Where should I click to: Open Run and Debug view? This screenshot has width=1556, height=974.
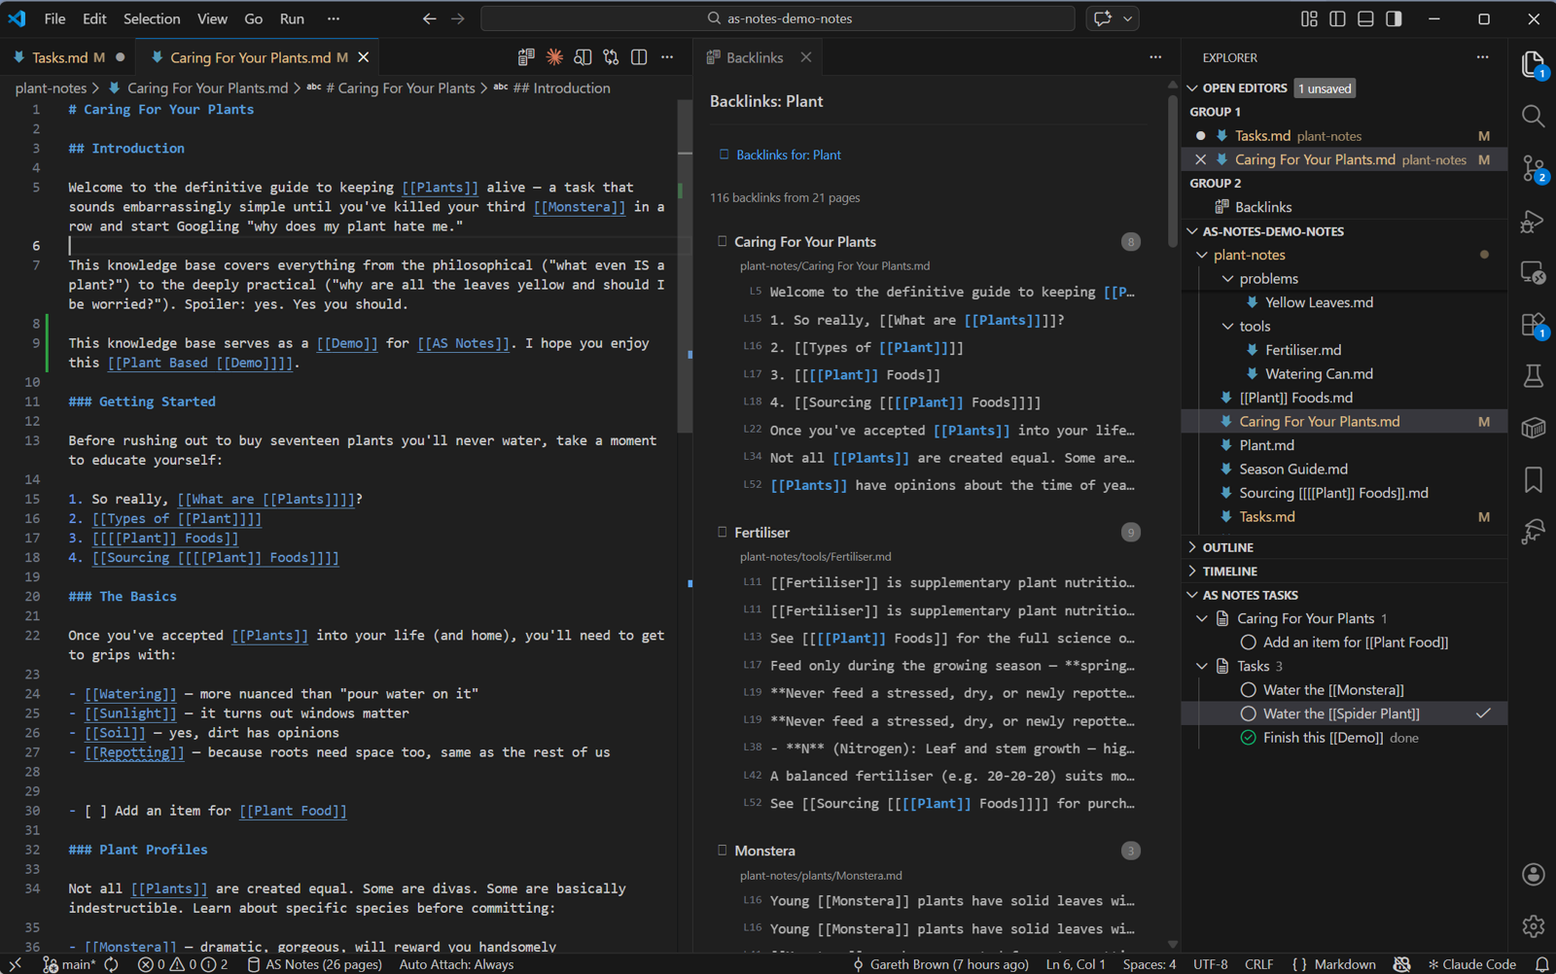(x=1533, y=222)
